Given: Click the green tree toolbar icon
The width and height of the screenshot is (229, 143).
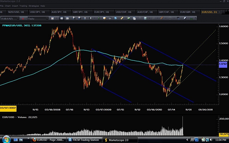Looking at the screenshot, I should [191, 18].
